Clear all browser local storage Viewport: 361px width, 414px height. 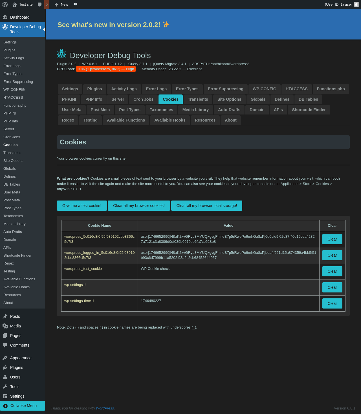206,206
